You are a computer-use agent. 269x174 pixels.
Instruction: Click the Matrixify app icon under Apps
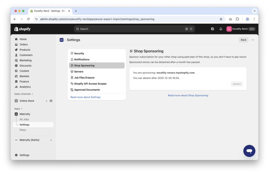click(16, 114)
